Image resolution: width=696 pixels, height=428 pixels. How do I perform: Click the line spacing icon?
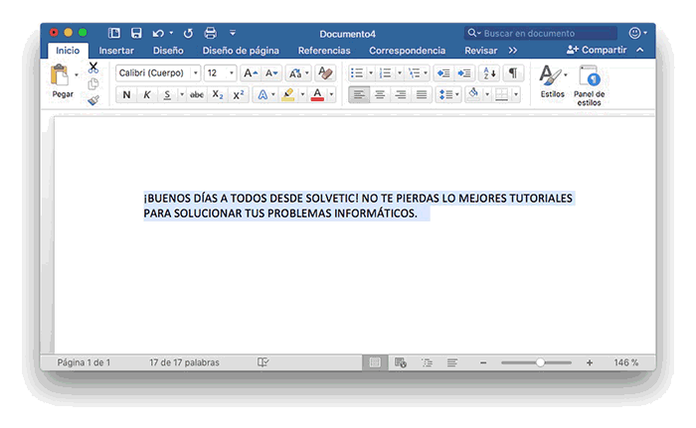pos(445,94)
